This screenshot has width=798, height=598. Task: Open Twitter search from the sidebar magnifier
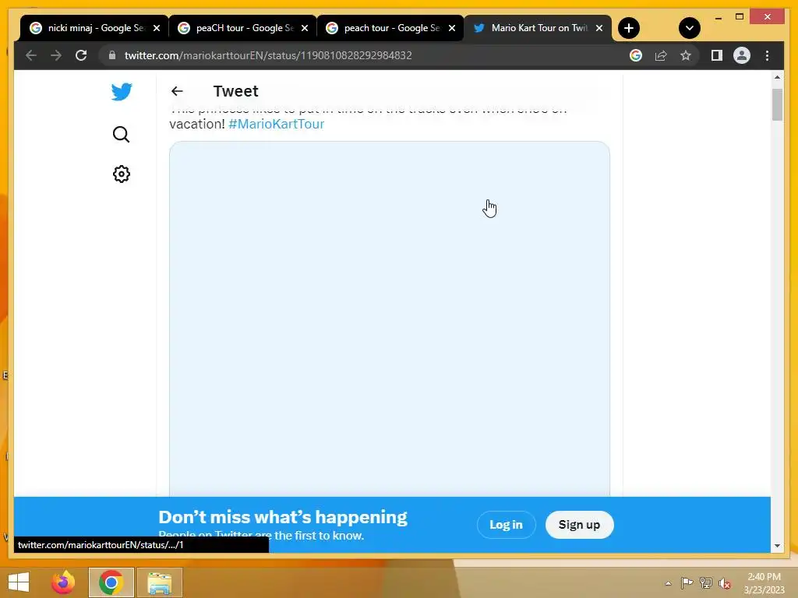coord(121,134)
